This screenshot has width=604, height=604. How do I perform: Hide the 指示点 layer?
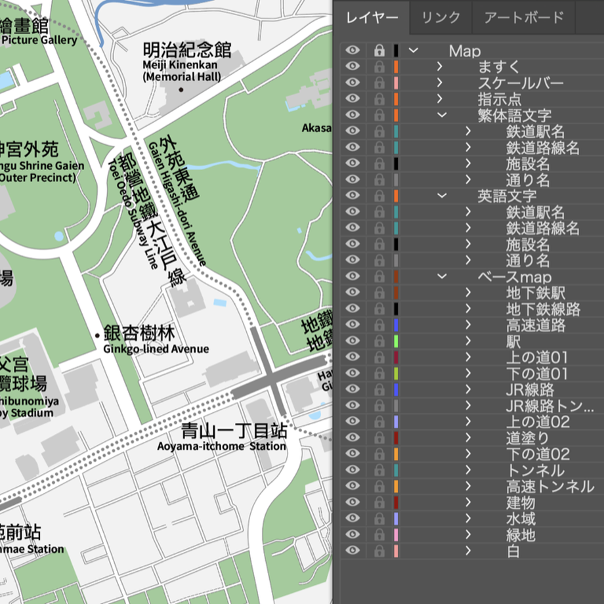point(353,99)
